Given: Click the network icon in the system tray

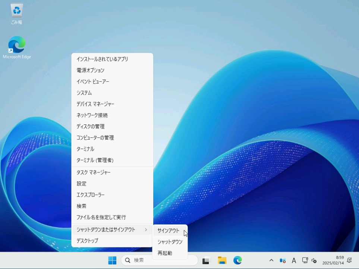Looking at the screenshot, I should [x=305, y=260].
